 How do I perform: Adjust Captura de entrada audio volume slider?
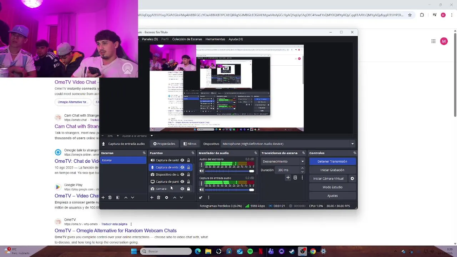229,190
